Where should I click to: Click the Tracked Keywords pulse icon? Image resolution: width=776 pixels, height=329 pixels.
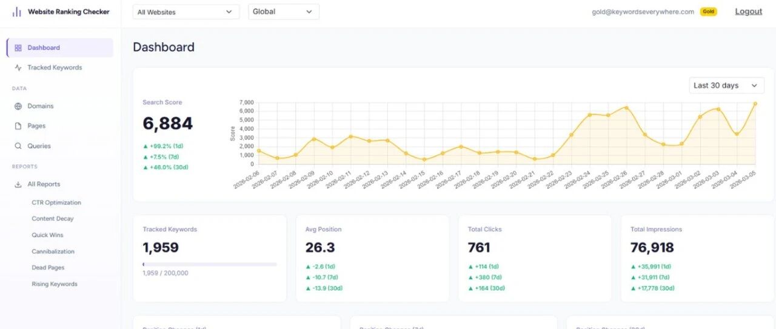pyautogui.click(x=18, y=68)
